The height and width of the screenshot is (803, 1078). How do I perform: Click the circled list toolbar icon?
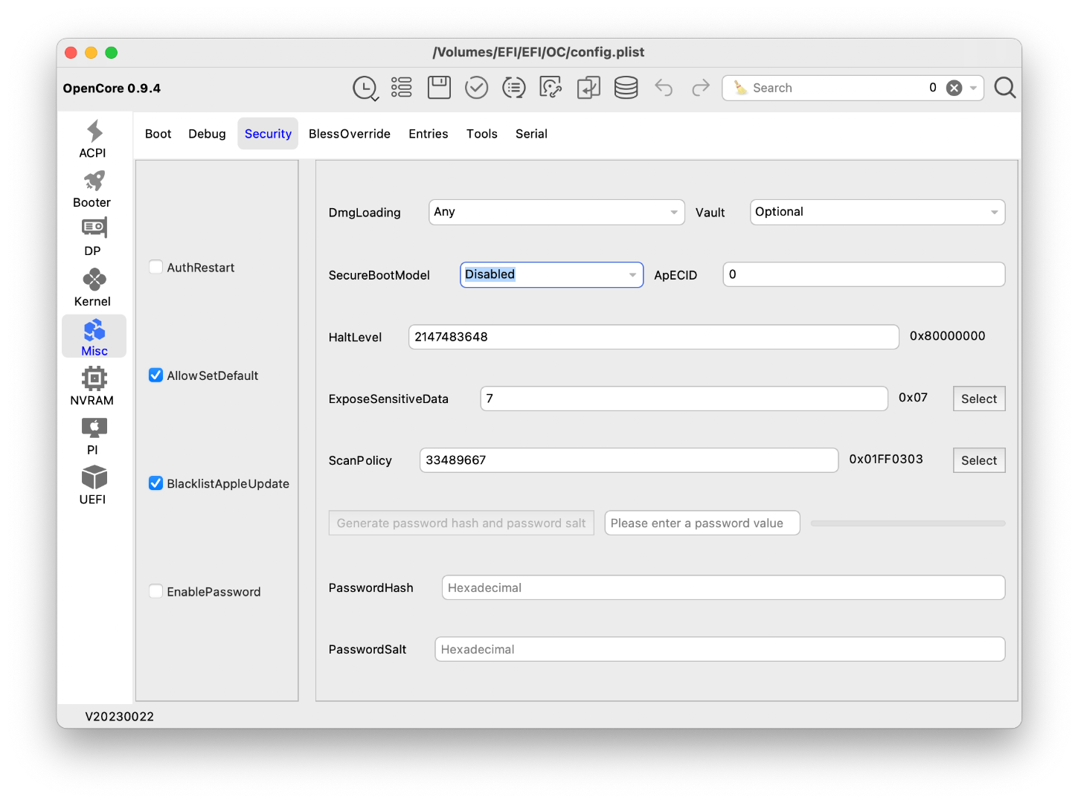(x=513, y=88)
